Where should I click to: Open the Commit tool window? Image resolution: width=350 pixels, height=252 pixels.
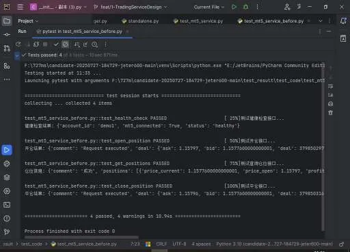pos(7,34)
